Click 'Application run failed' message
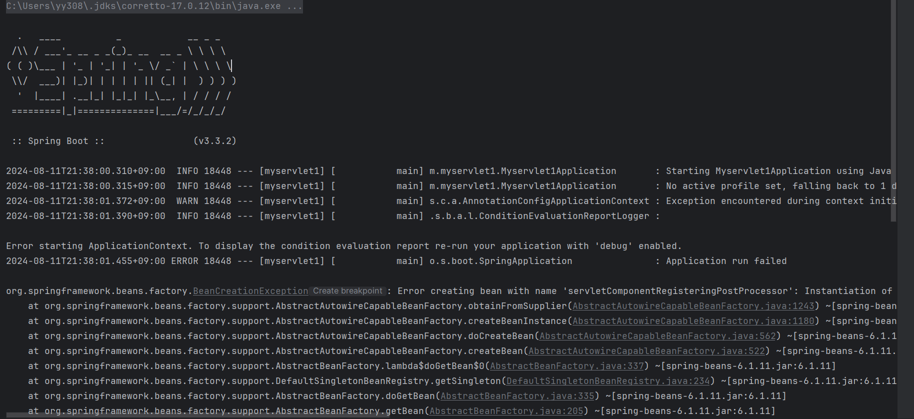Viewport: 914px width, 419px height. 726,261
